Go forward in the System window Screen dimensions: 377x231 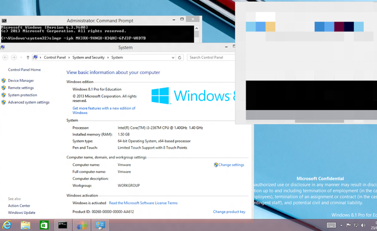(x=14, y=57)
